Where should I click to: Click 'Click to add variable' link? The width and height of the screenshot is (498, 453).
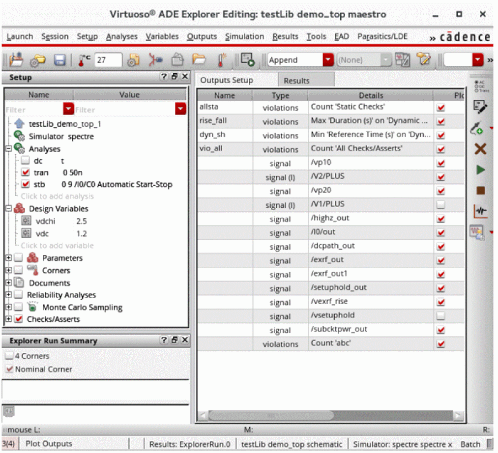(x=57, y=245)
